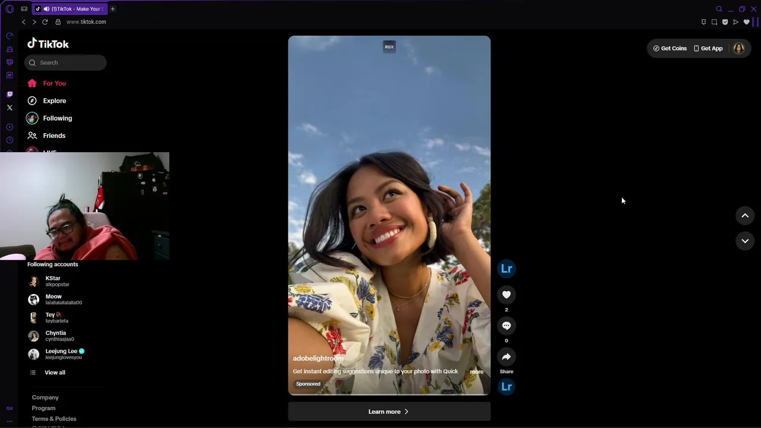Open the KStar following account
Screen dimensions: 761x428
pyautogui.click(x=49, y=281)
